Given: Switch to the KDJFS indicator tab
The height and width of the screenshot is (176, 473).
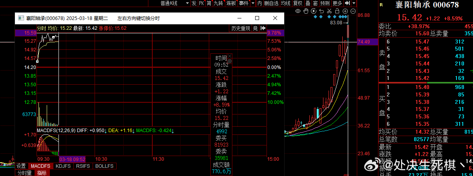Looking at the screenshot, I should point(63,166).
